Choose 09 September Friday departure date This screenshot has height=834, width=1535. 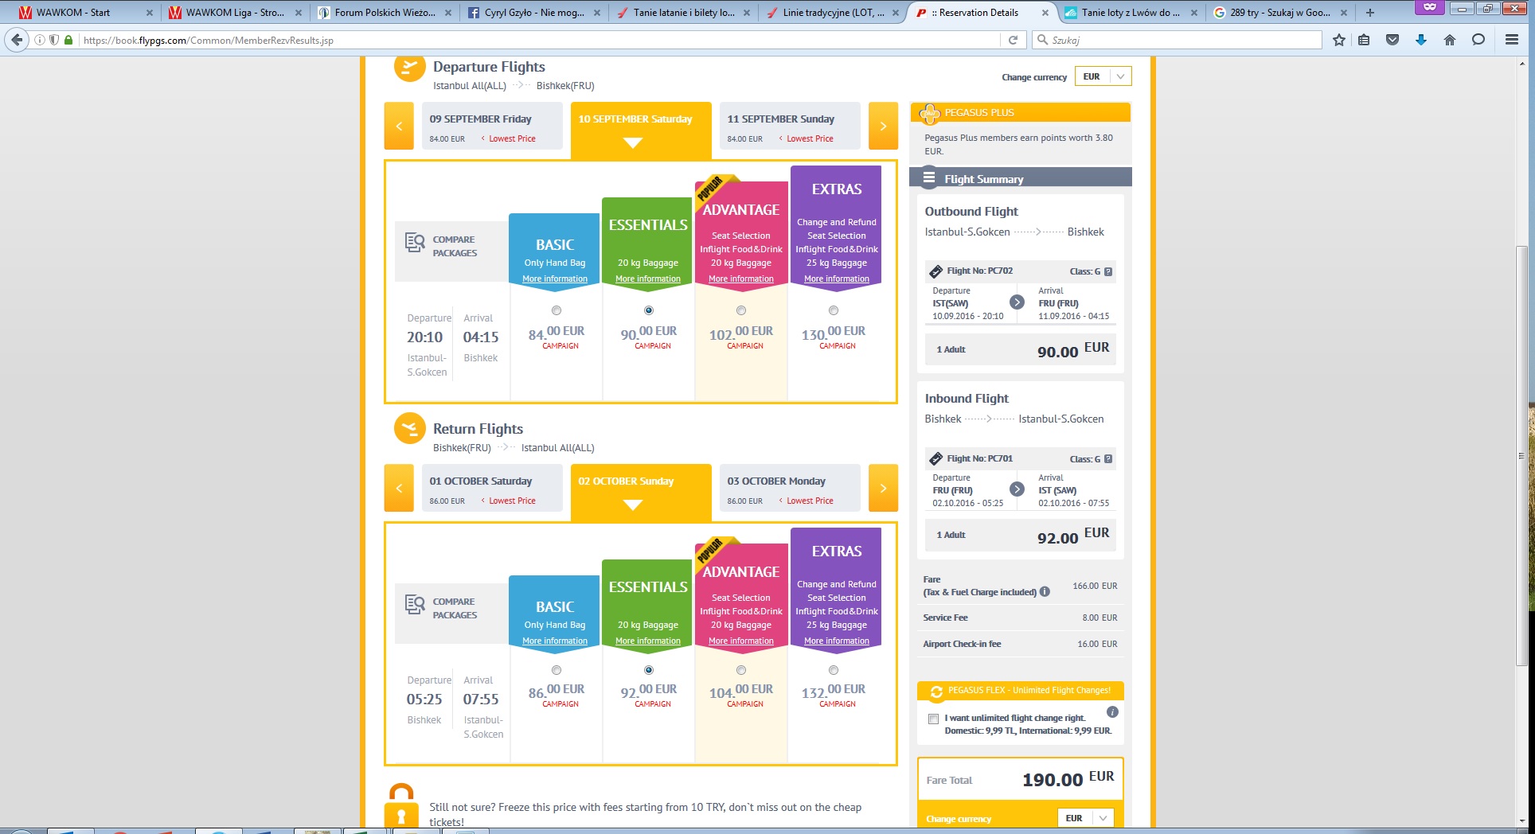click(492, 126)
